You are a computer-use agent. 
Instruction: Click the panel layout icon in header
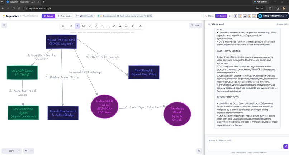pos(254,16)
